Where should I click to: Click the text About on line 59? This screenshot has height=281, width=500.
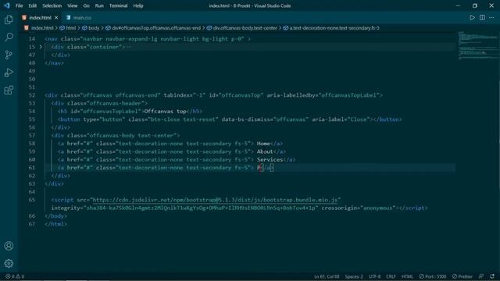[265, 151]
